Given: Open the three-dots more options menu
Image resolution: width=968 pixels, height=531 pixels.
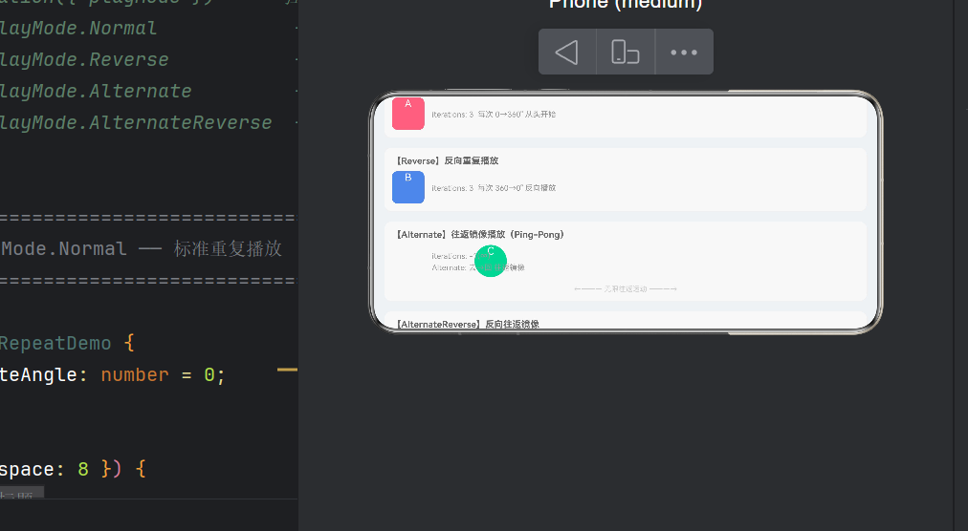Looking at the screenshot, I should click(684, 52).
